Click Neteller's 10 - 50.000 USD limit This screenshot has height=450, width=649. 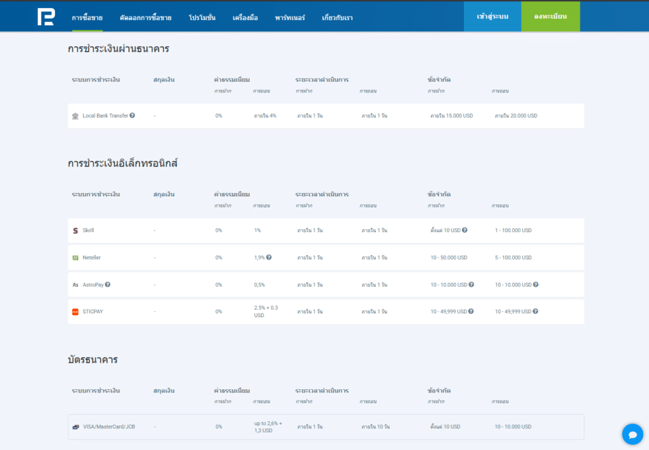click(449, 258)
